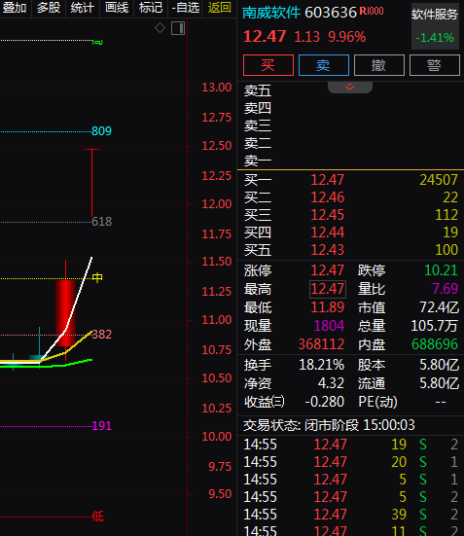
Task: Click 换手 turnover rate 18.21%
Action: [321, 365]
